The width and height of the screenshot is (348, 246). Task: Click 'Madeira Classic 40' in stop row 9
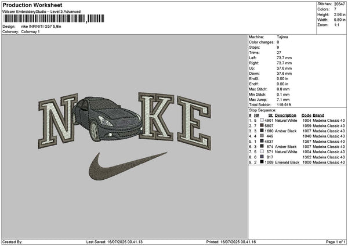click(329, 162)
